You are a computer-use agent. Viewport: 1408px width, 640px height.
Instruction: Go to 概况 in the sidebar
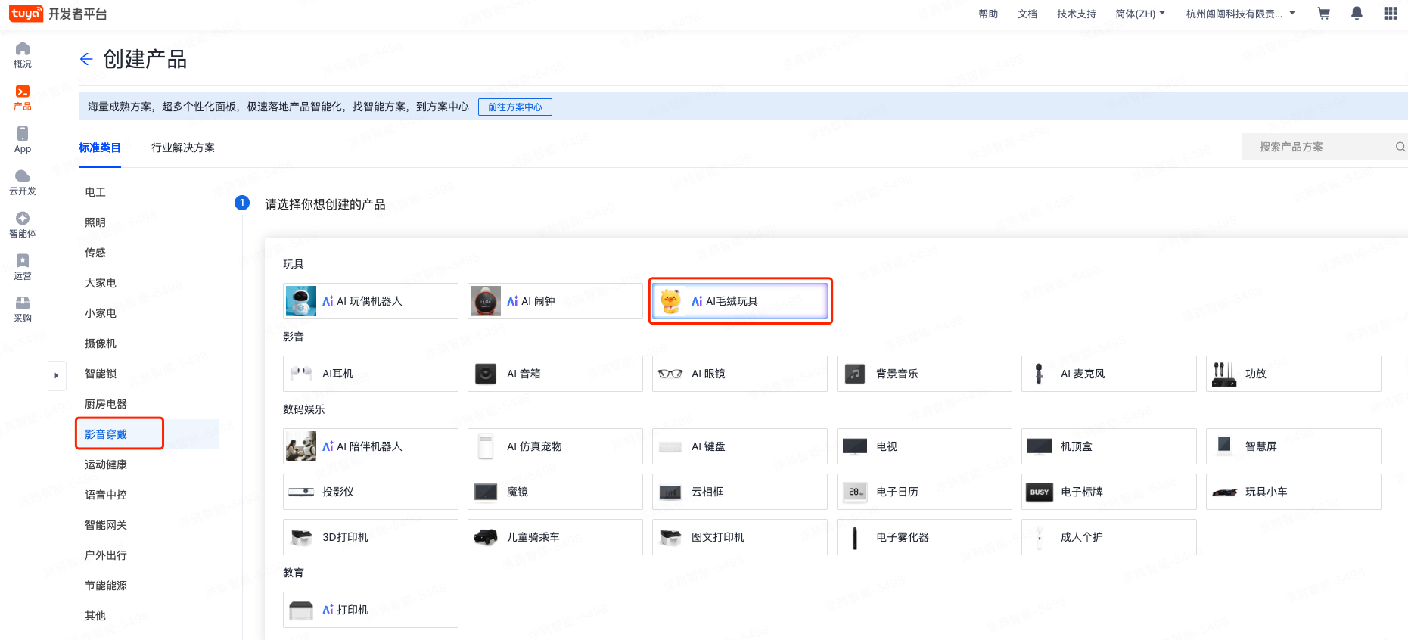pos(23,54)
